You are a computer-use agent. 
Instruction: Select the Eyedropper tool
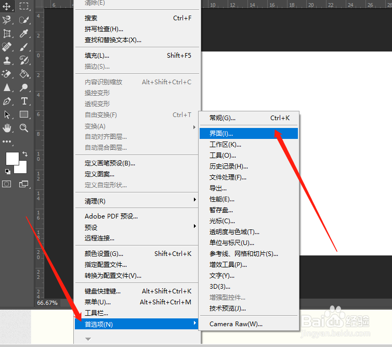[24, 33]
